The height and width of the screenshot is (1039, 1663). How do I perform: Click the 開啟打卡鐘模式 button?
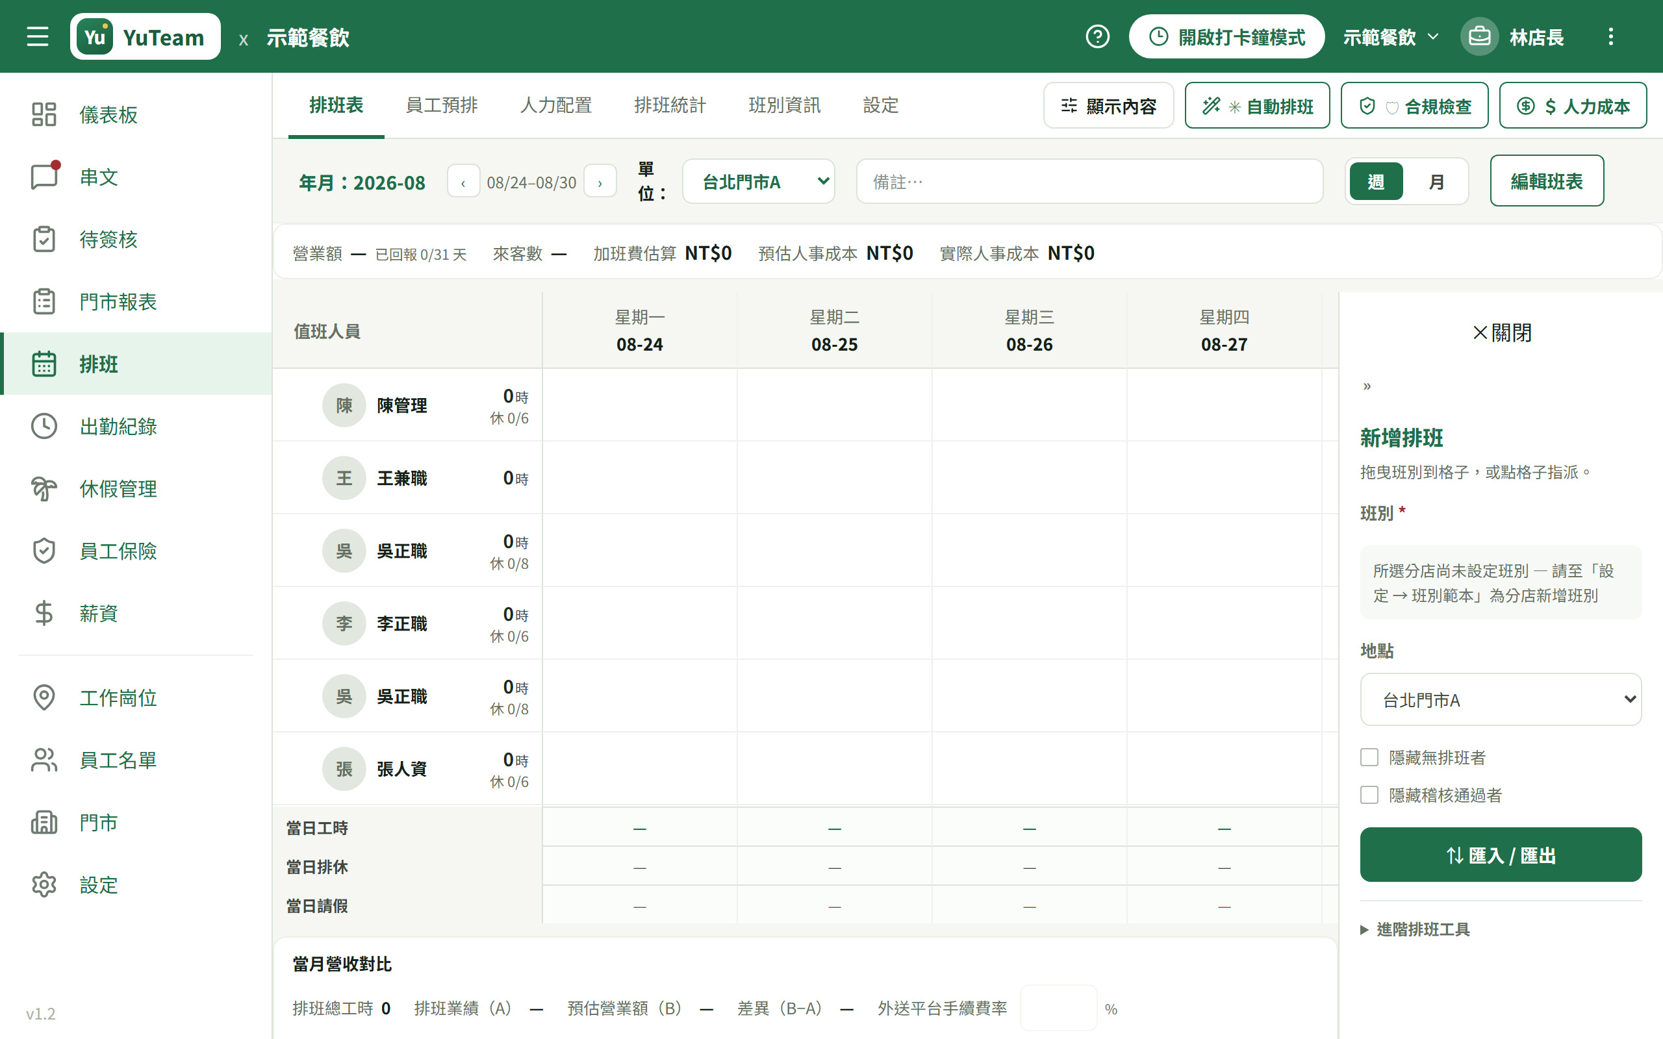[x=1226, y=36]
